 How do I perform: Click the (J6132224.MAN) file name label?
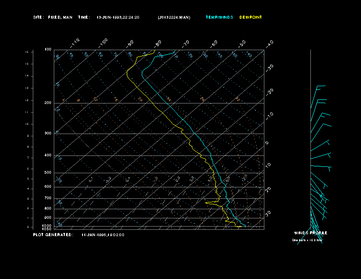pos(174,17)
